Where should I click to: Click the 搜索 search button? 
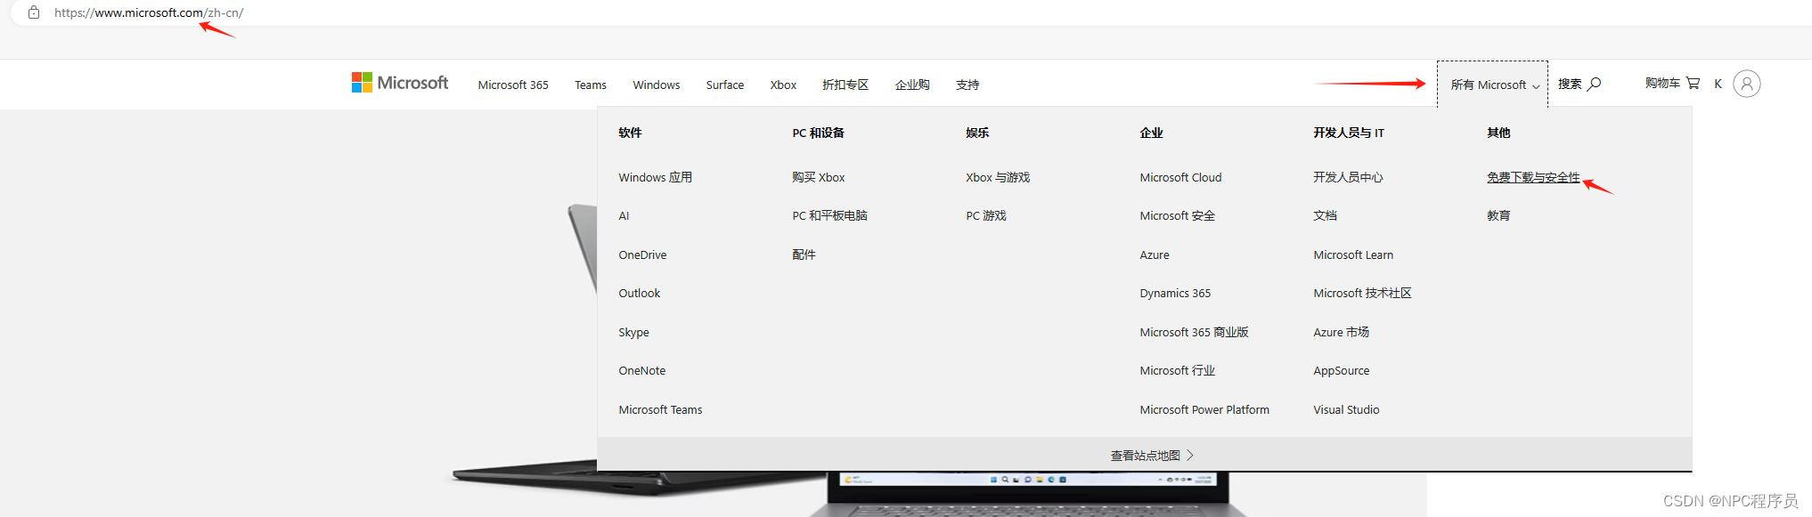click(1579, 84)
